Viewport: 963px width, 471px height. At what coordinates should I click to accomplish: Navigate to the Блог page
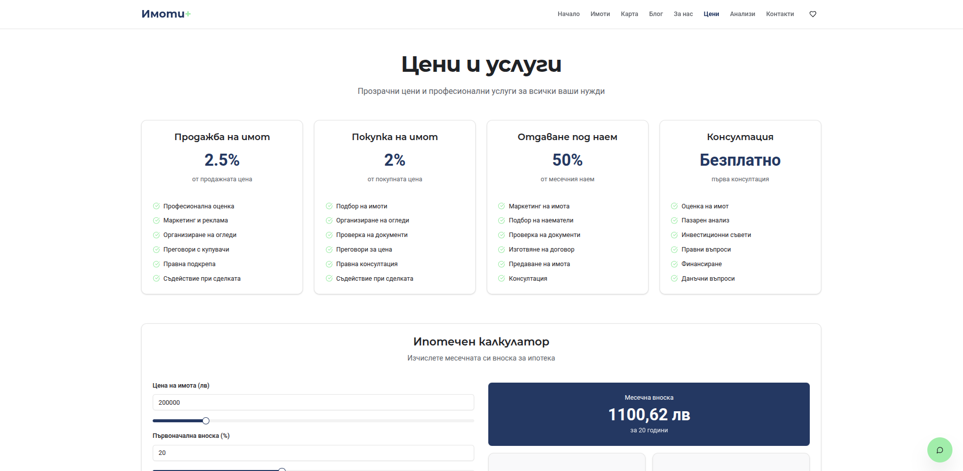tap(656, 14)
